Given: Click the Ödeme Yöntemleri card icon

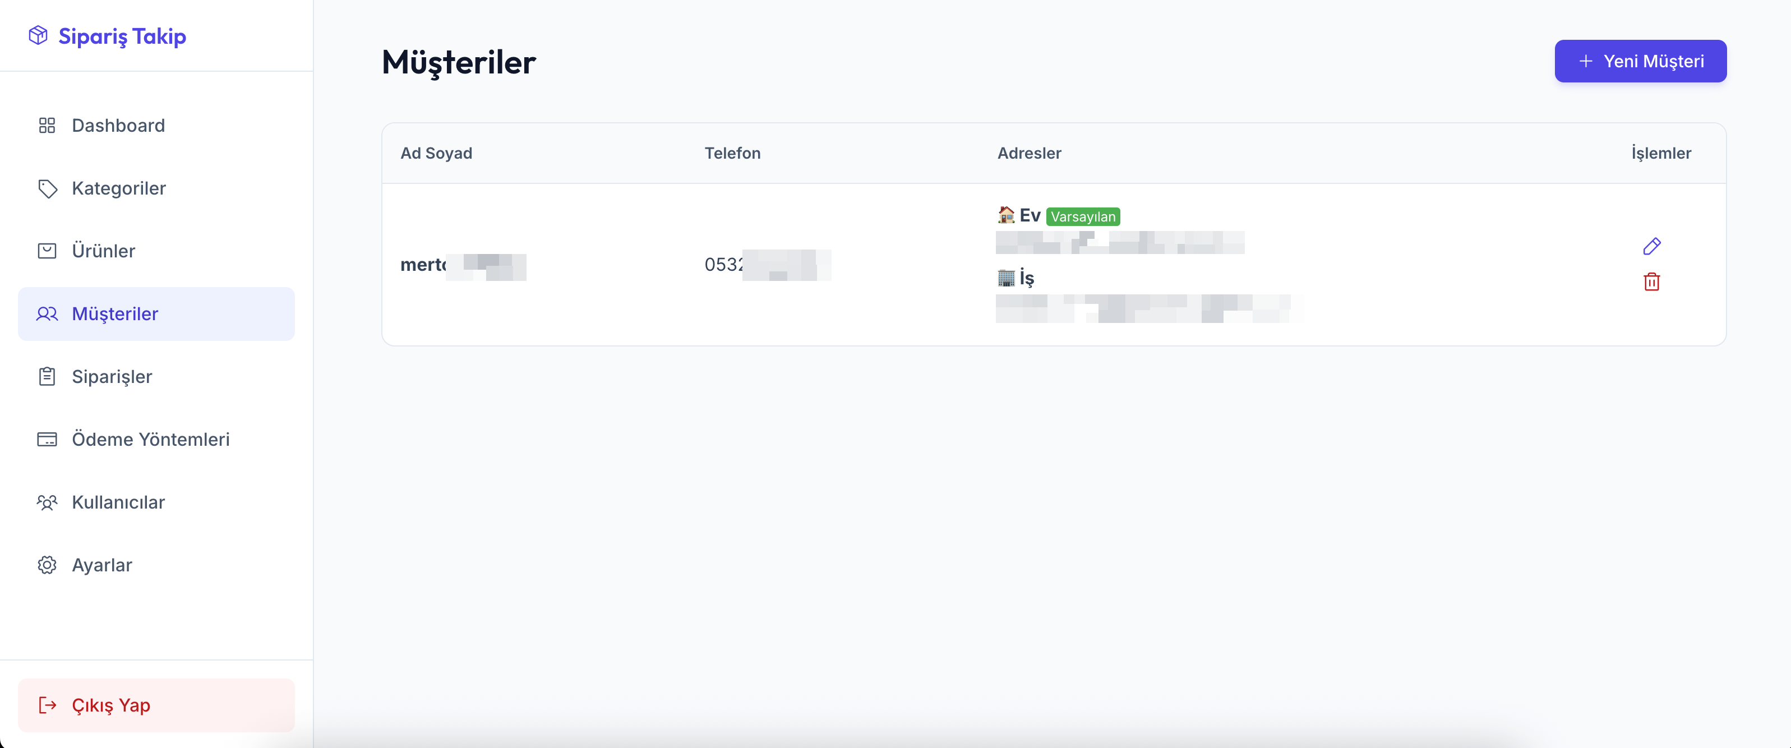Looking at the screenshot, I should [x=47, y=440].
